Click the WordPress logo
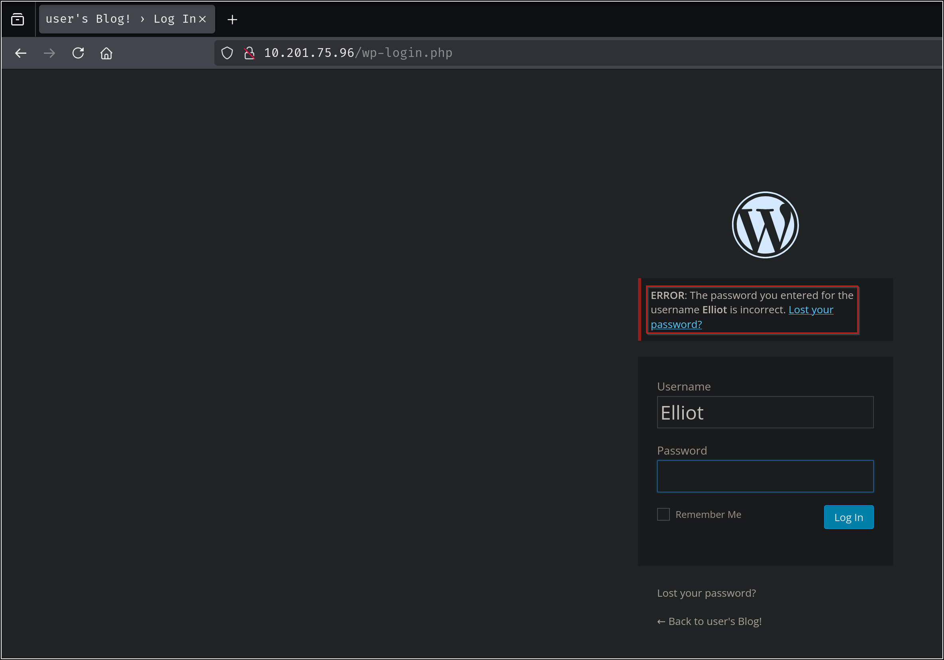Screen dimensions: 944x660 tap(765, 225)
